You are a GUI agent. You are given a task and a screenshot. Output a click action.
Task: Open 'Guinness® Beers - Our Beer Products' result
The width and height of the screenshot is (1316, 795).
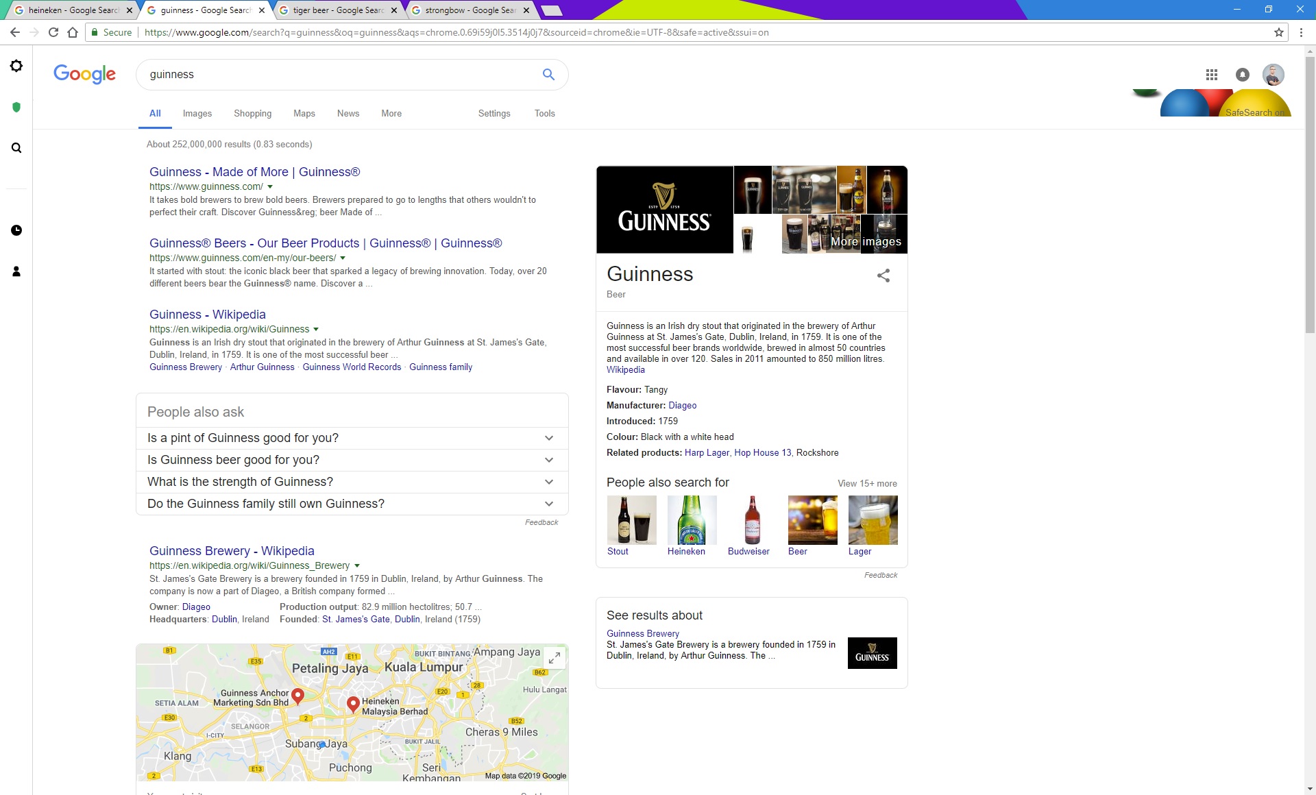pyautogui.click(x=326, y=243)
